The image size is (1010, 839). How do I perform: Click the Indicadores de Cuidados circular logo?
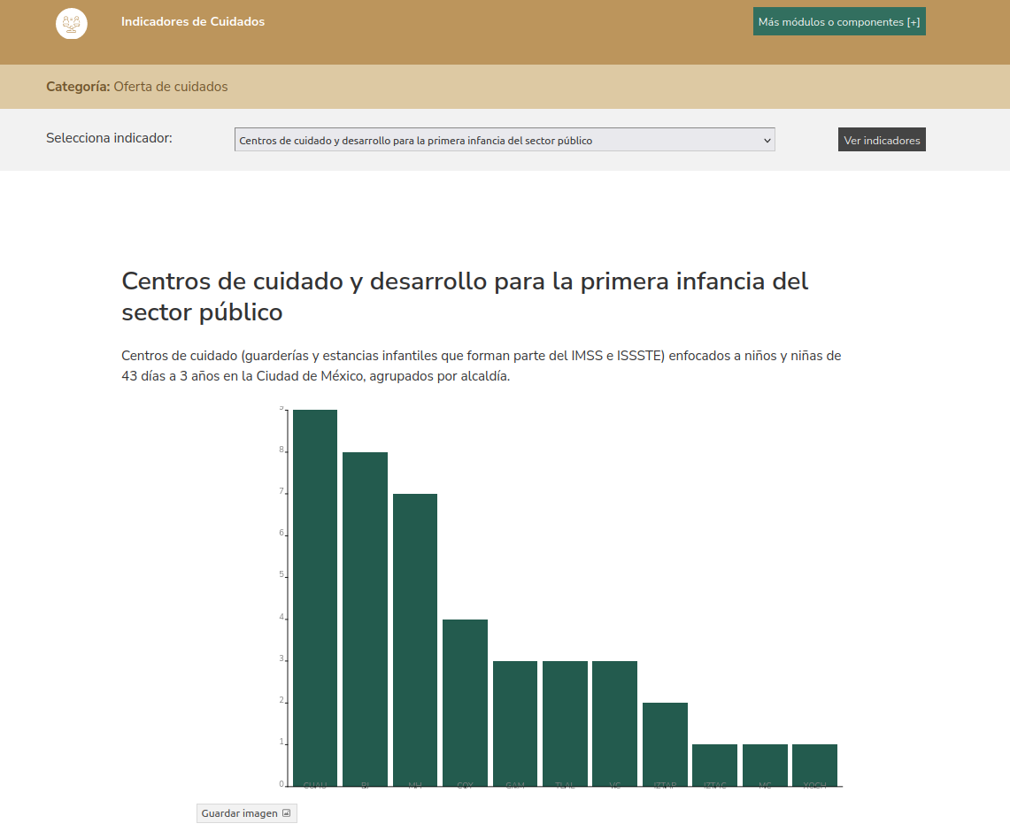(x=72, y=23)
